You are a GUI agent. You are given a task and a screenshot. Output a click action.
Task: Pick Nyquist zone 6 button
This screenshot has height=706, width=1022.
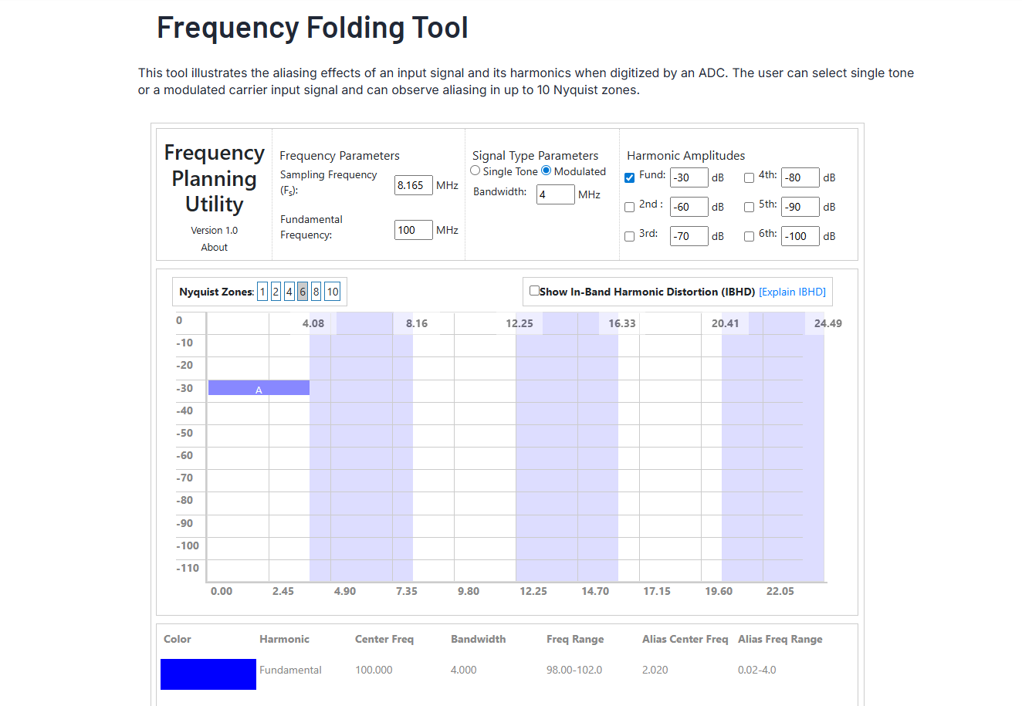pyautogui.click(x=303, y=292)
